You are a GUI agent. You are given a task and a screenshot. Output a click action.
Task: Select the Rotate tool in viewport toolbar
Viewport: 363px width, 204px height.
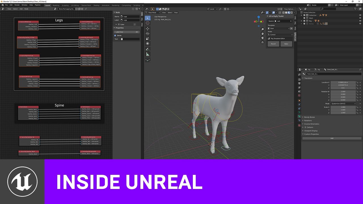pos(147,33)
